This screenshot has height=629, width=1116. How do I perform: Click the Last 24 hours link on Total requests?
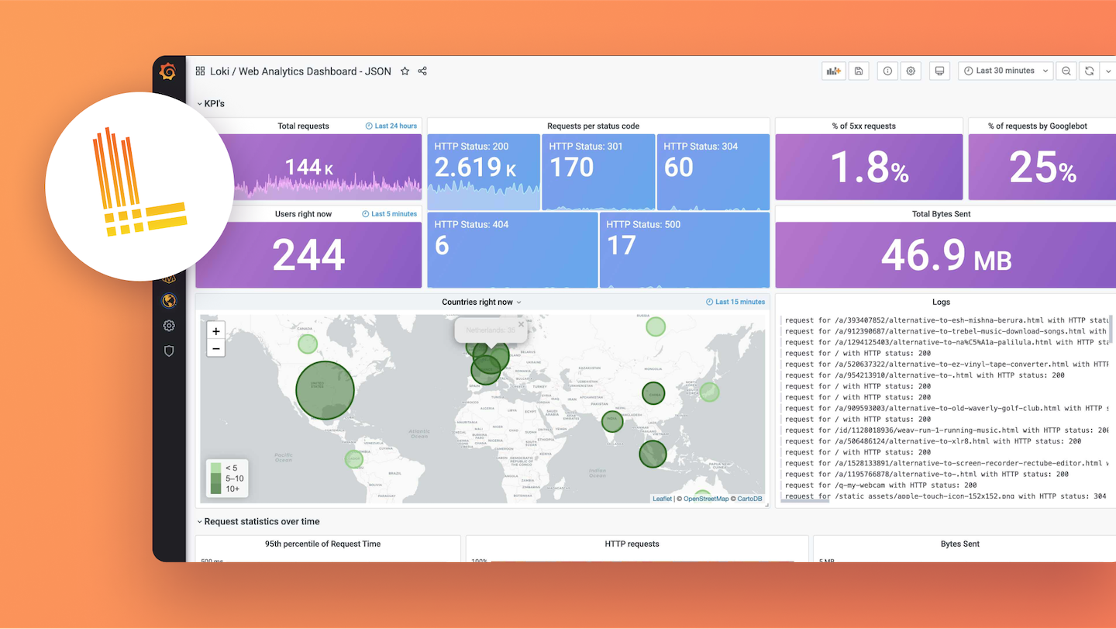coord(390,125)
